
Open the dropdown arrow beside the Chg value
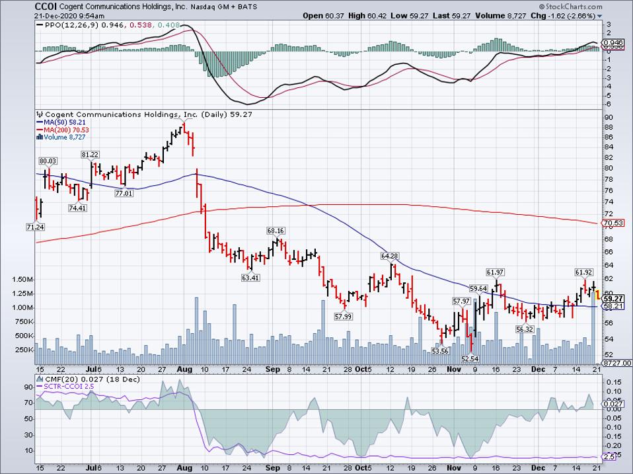tap(599, 16)
